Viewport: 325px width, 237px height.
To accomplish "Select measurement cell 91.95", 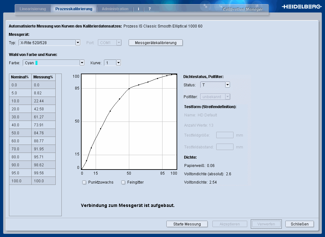I will click(x=43, y=149).
